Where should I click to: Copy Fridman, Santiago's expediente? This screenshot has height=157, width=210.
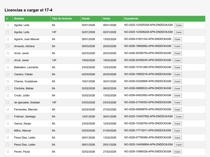[178, 117]
